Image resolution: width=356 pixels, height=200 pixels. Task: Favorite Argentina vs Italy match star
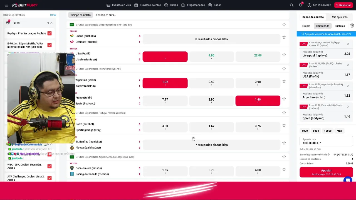point(284,81)
